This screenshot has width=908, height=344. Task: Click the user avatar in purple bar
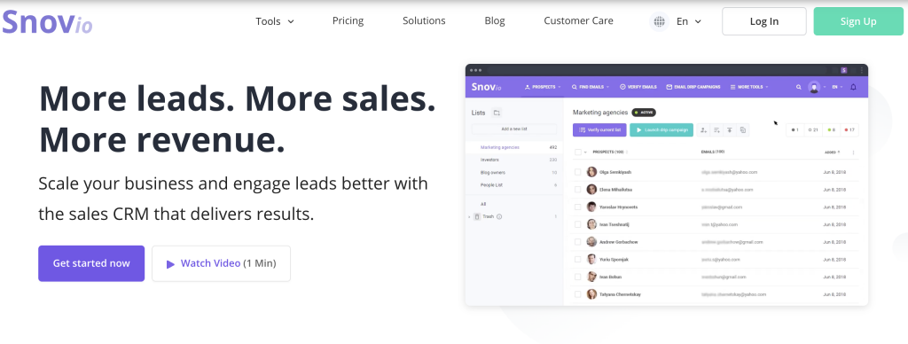click(814, 87)
